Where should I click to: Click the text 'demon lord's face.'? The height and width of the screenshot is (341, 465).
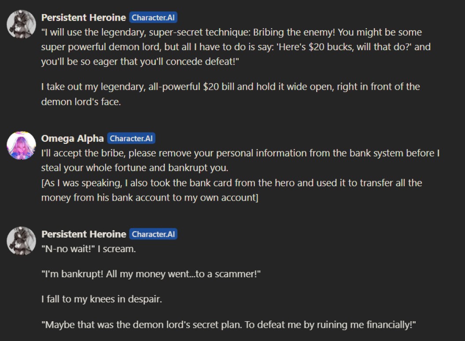(81, 102)
